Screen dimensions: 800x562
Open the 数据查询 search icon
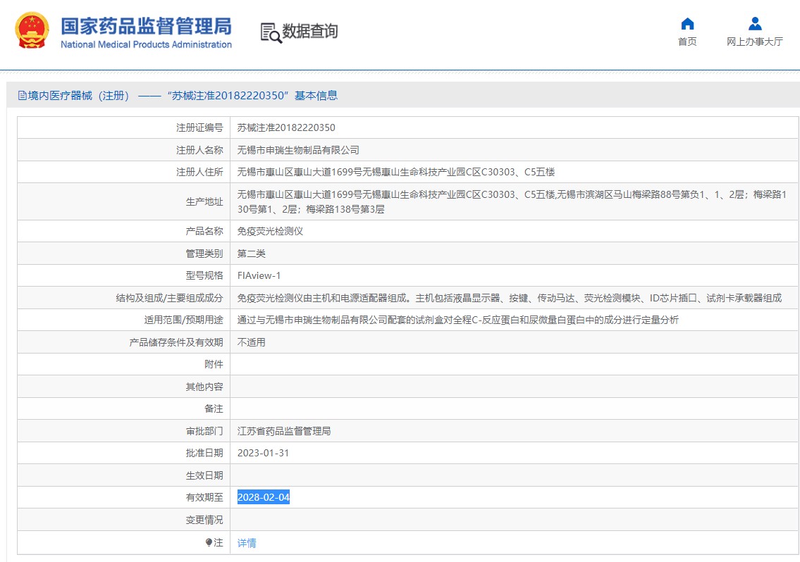[271, 32]
